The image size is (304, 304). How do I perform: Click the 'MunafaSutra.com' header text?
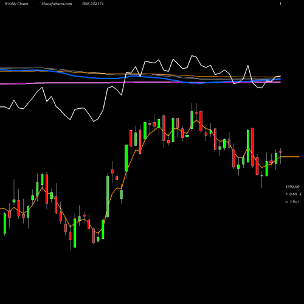57,4
